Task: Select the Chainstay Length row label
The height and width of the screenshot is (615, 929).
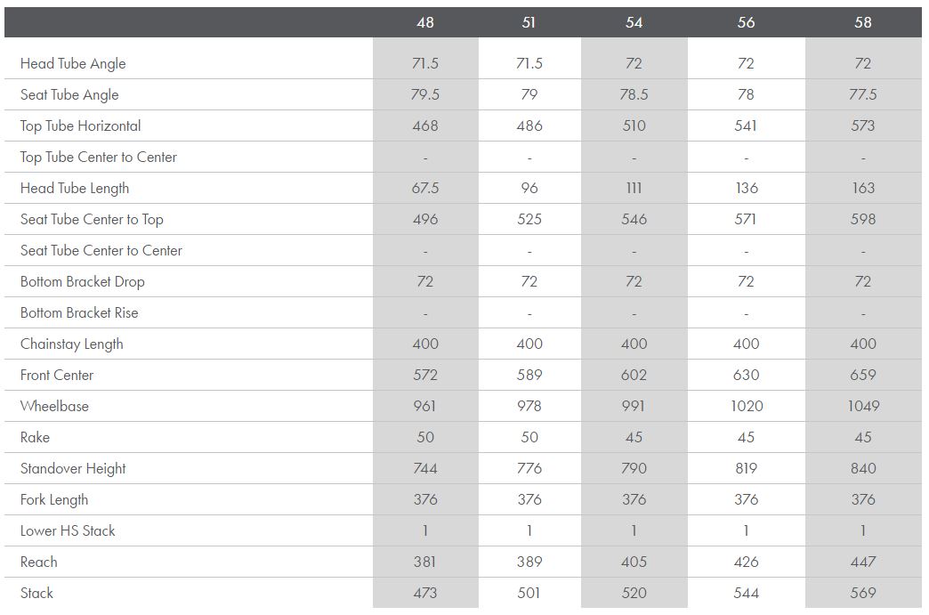Action: pyautogui.click(x=72, y=344)
